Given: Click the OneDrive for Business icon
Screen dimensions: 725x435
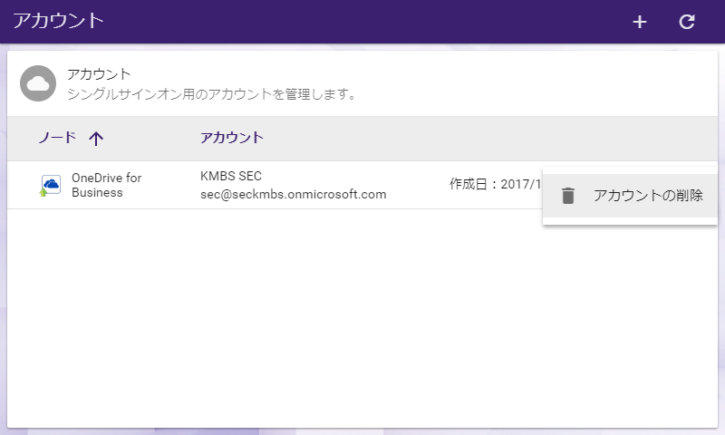Looking at the screenshot, I should click(x=51, y=185).
